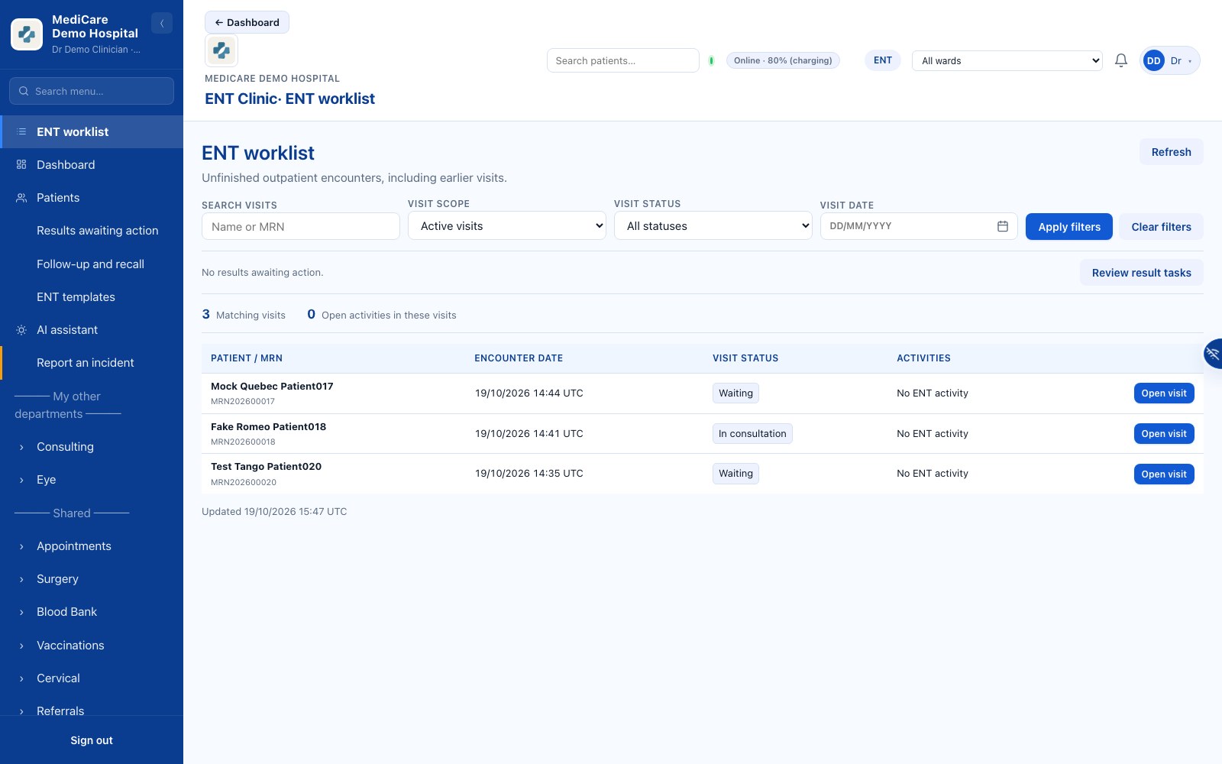1222x764 pixels.
Task: Click the hospital logo under Dashboard button
Action: tap(221, 50)
